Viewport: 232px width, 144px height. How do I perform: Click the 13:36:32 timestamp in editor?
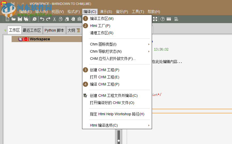(x=161, y=49)
